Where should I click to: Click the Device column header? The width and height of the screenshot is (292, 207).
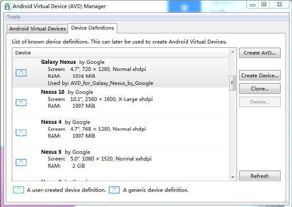pyautogui.click(x=121, y=53)
